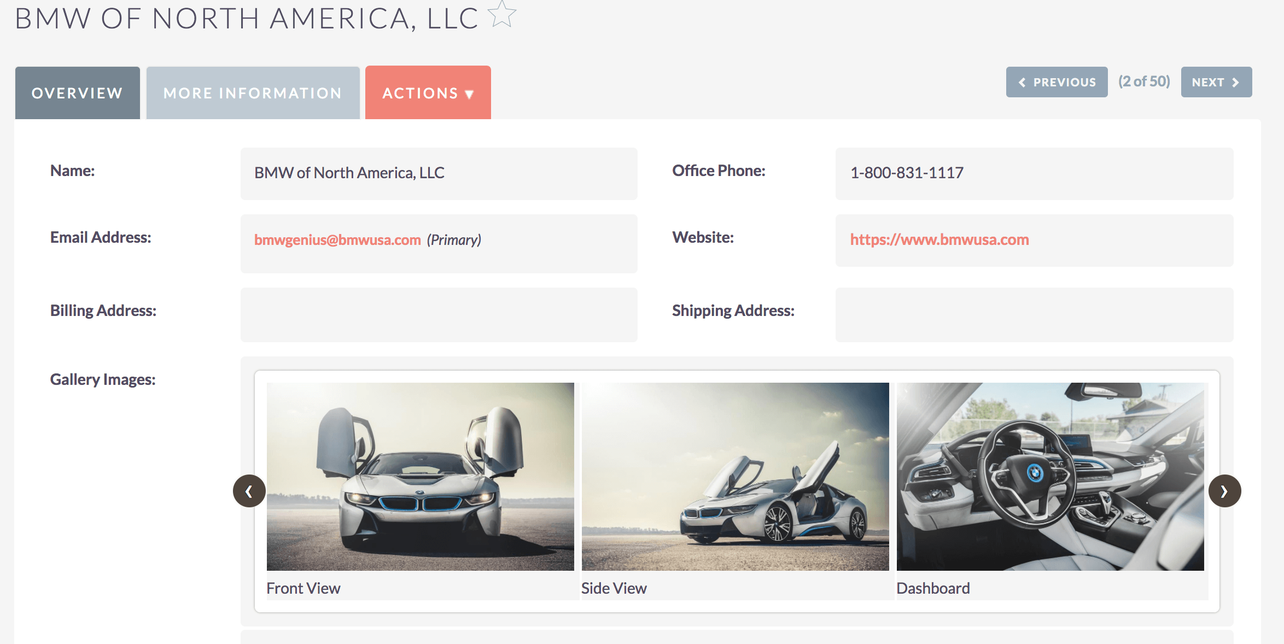This screenshot has height=644, width=1284.
Task: Switch to the Overview tab
Action: pyautogui.click(x=78, y=93)
